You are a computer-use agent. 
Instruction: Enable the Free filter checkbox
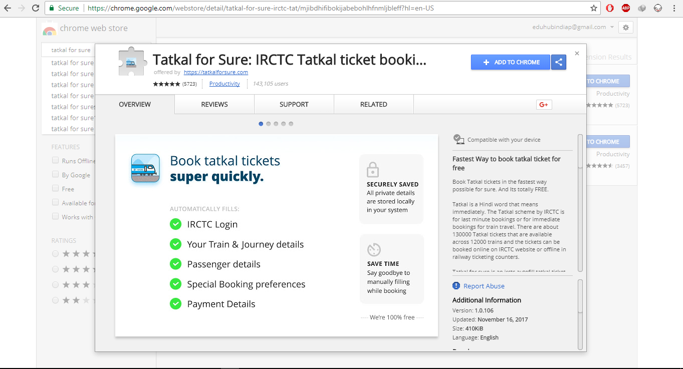(x=55, y=189)
